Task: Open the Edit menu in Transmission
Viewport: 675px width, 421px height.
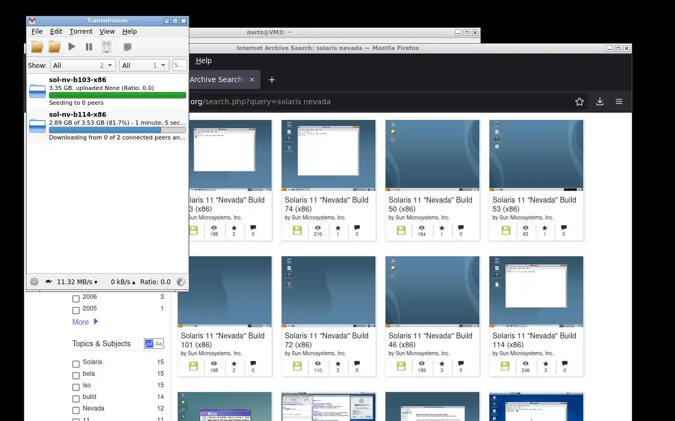Action: 56,32
